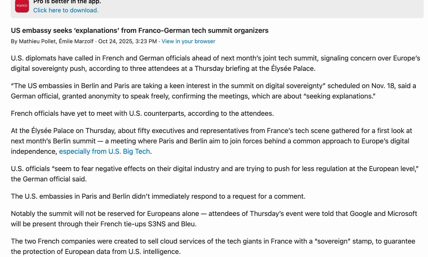Image resolution: width=428 pixels, height=257 pixels.
Task: Click the words "Google and Microsoft" in the text
Action: click(383, 214)
